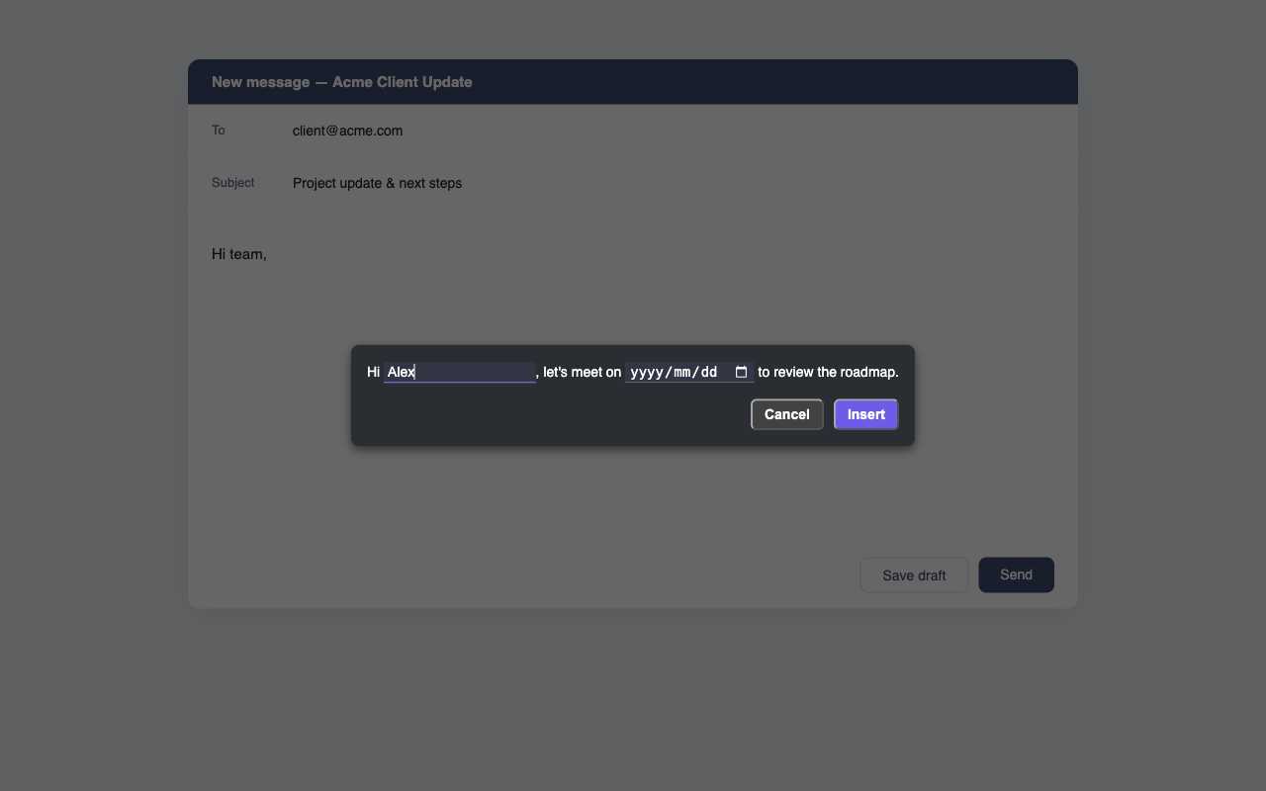Viewport: 1266px width, 791px height.
Task: Click the text 'let's meet on'
Action: coord(583,372)
